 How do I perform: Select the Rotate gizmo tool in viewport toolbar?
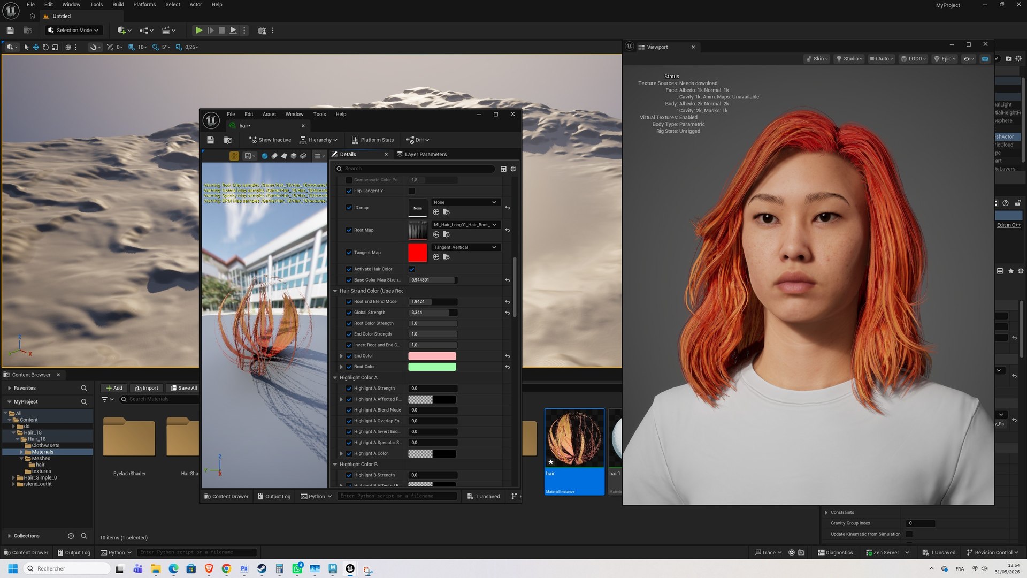45,47
